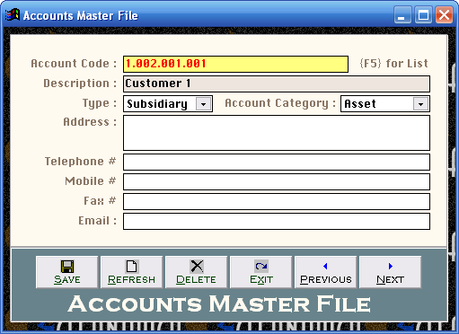Click the Save button
Viewport: 459px width, 334px height.
click(x=66, y=272)
